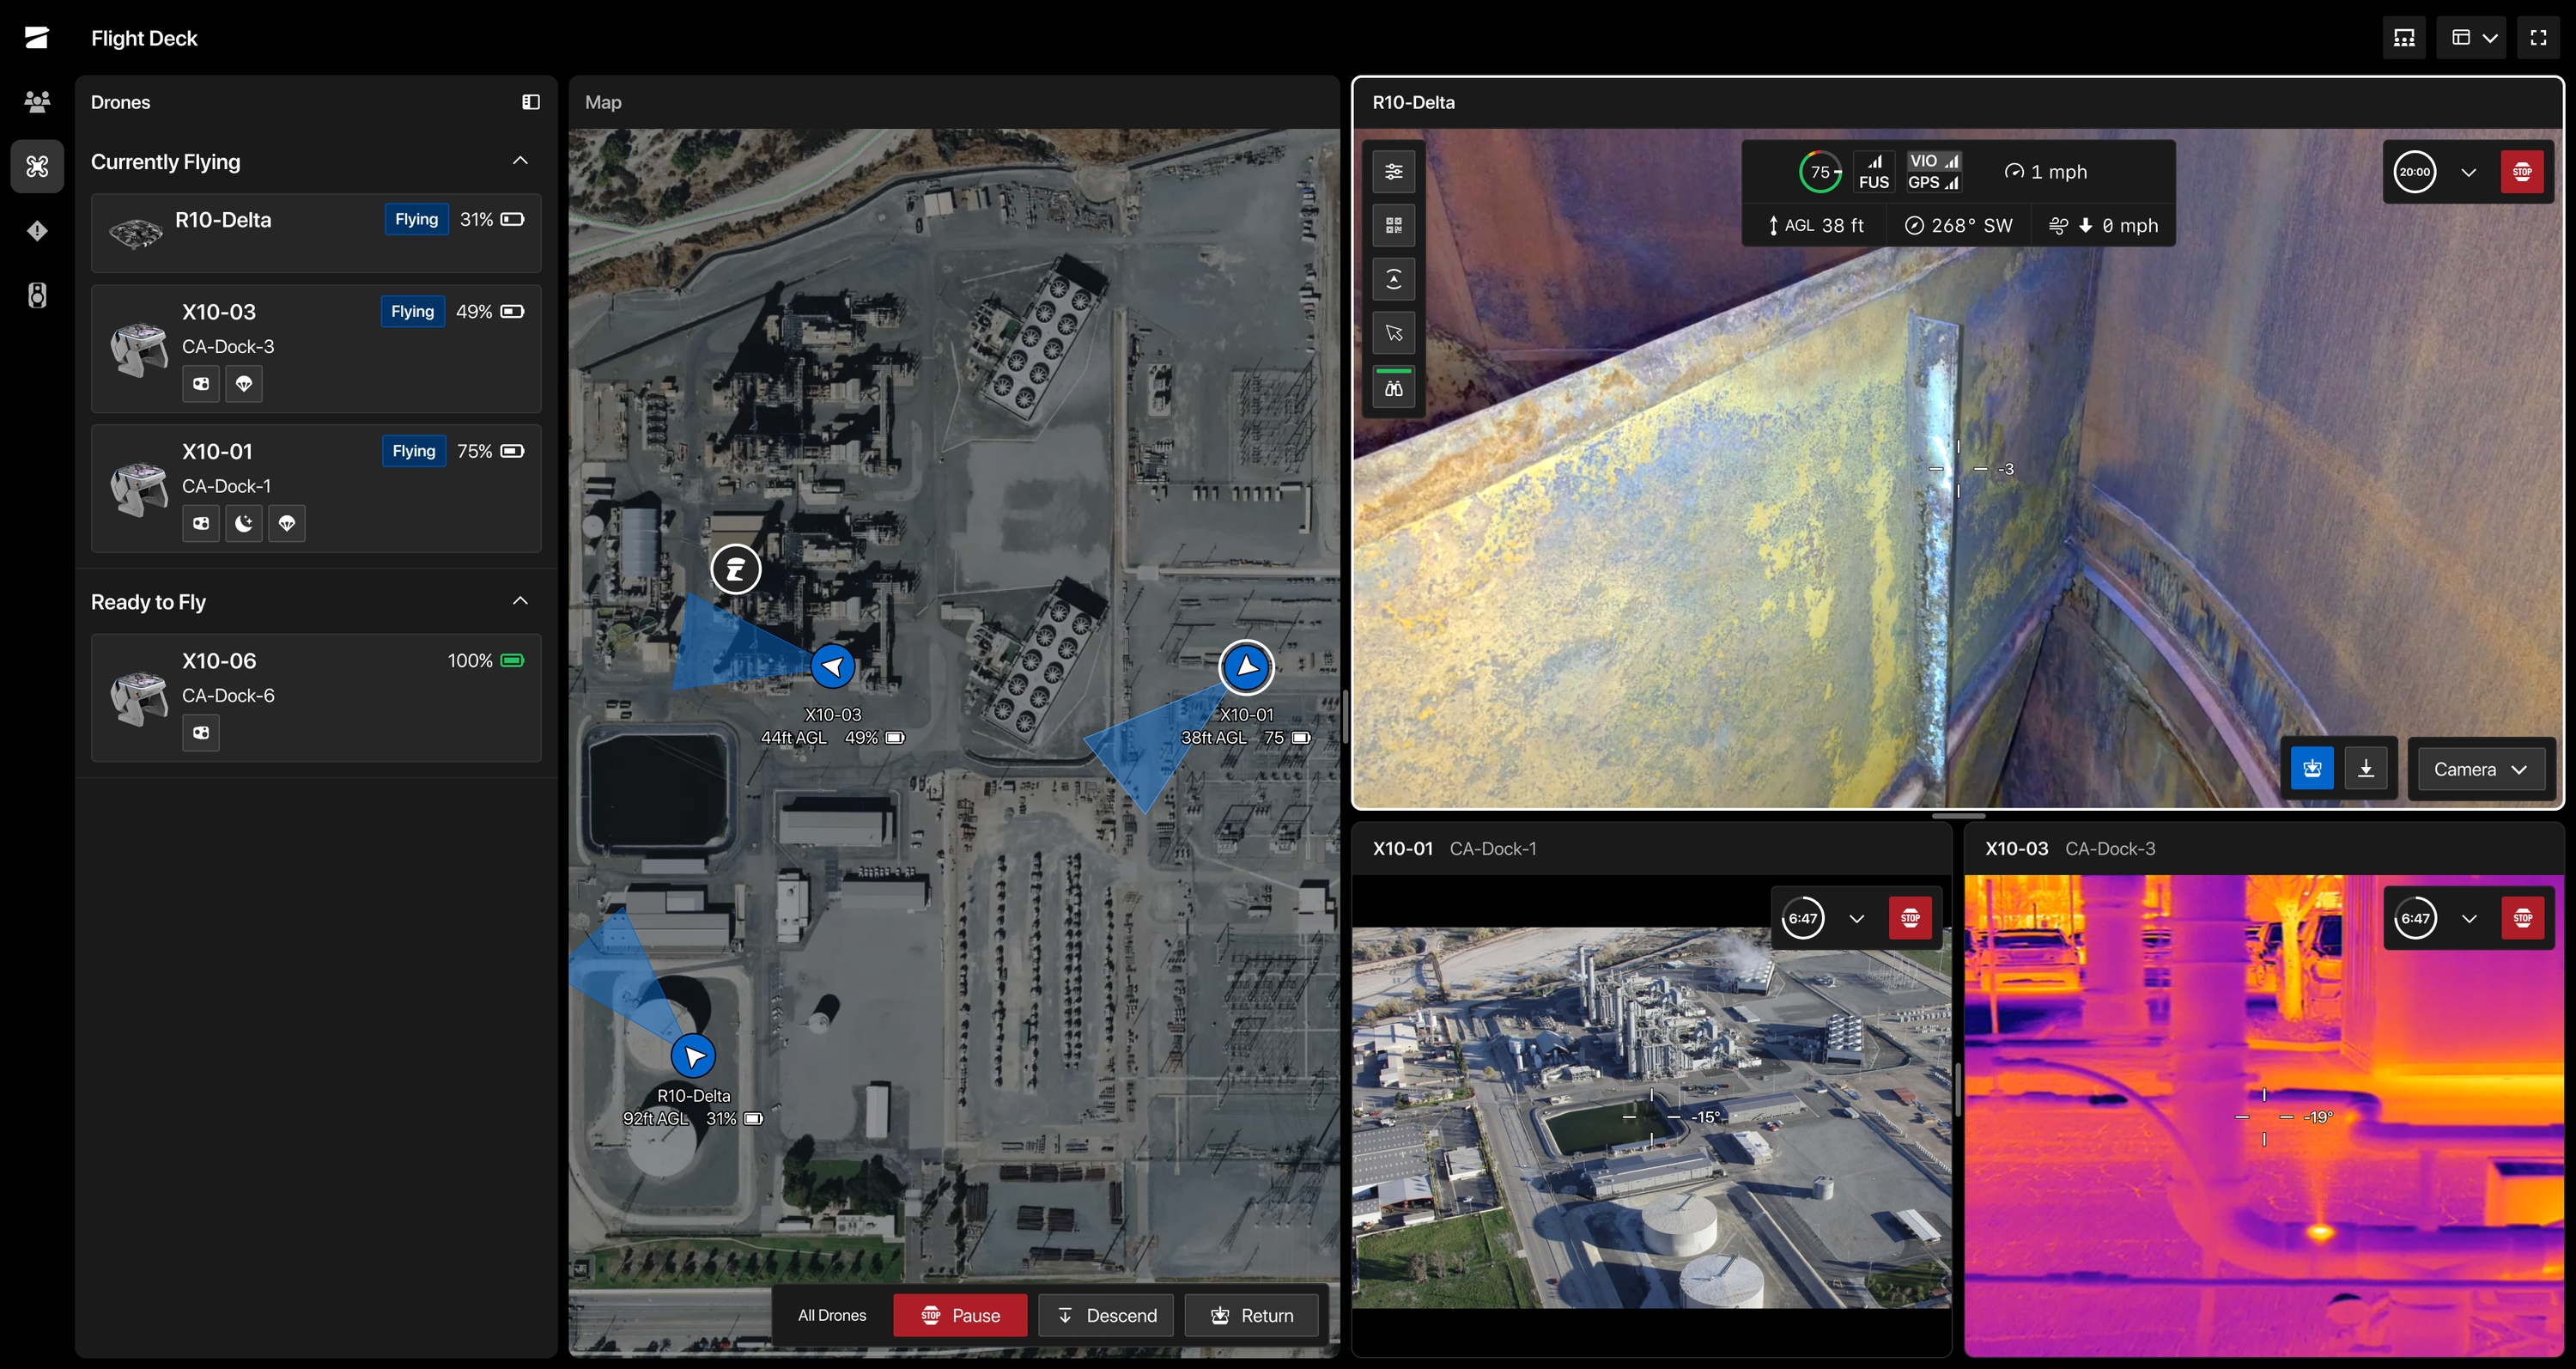2576x1369 pixels.
Task: Collapse the Currently Flying section
Action: [520, 161]
